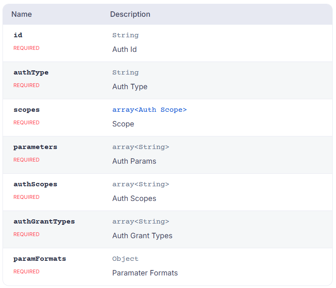Click the scopes field name
This screenshot has width=336, height=288.
click(x=26, y=110)
